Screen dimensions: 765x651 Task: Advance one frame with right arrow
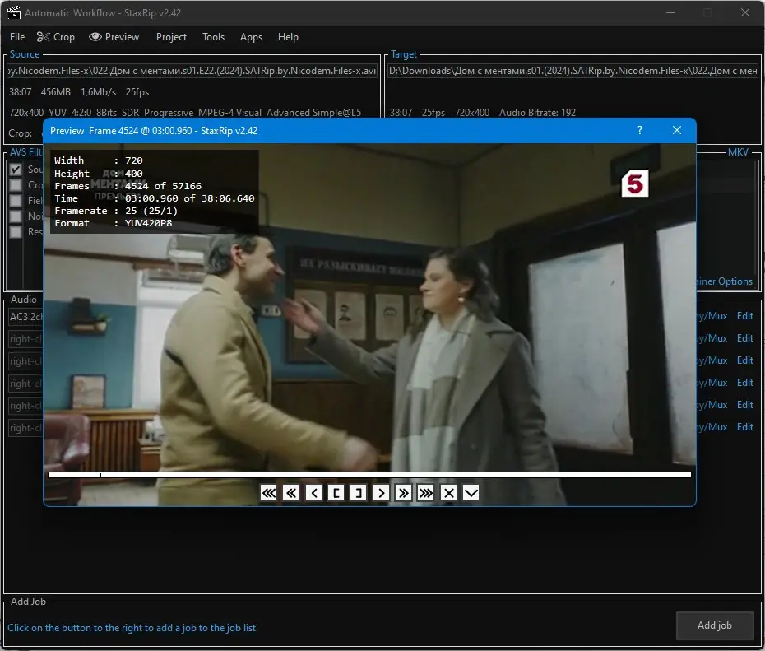[x=381, y=493]
